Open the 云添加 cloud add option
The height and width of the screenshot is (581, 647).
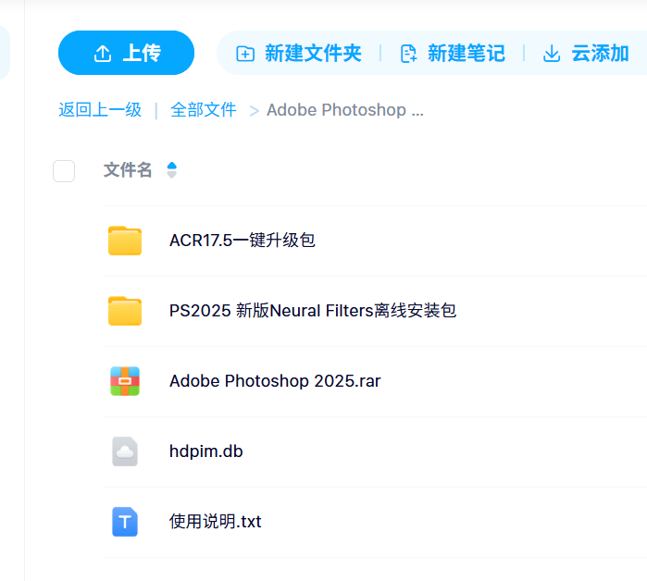point(586,53)
